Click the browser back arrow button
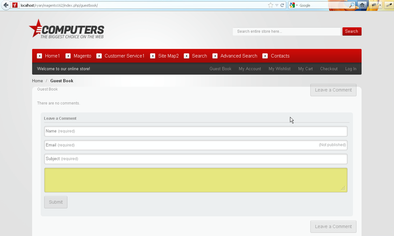 point(6,5)
